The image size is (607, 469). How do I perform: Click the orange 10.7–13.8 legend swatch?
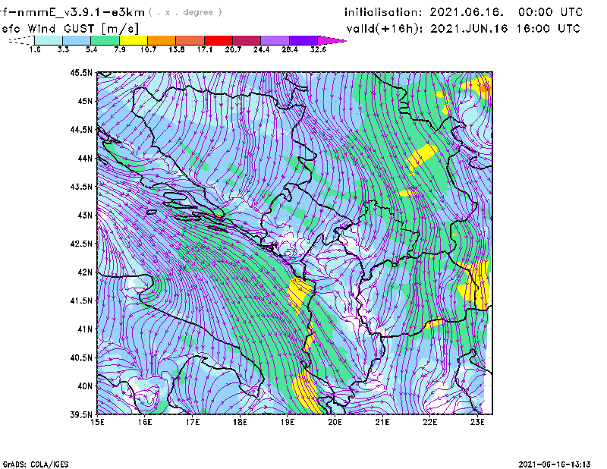[x=162, y=40]
